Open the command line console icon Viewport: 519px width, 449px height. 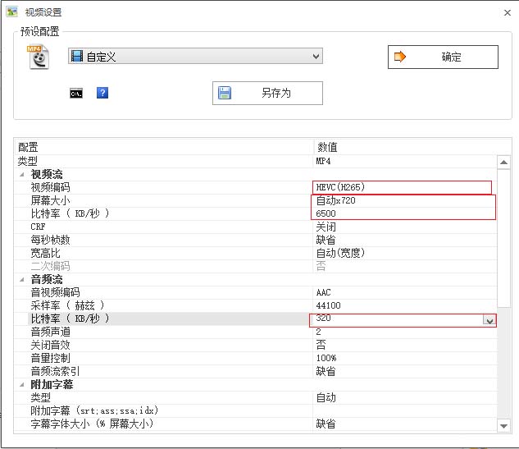76,93
